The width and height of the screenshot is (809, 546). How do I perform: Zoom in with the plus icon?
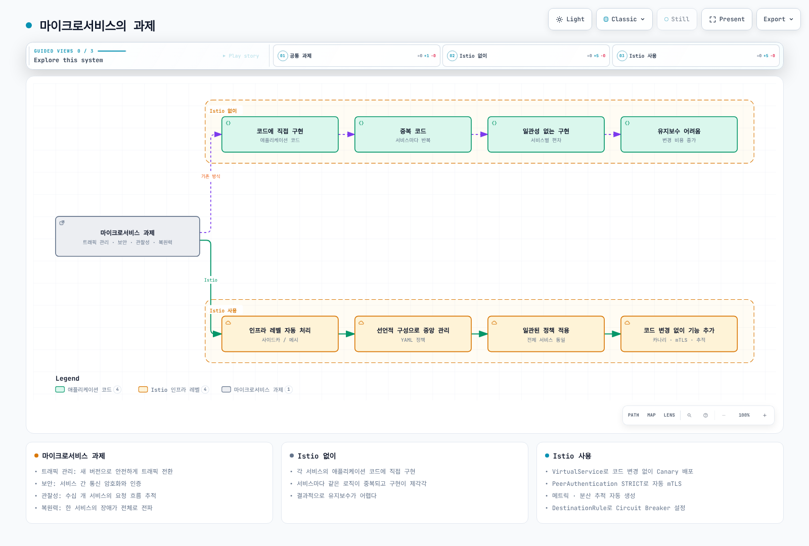[765, 415]
